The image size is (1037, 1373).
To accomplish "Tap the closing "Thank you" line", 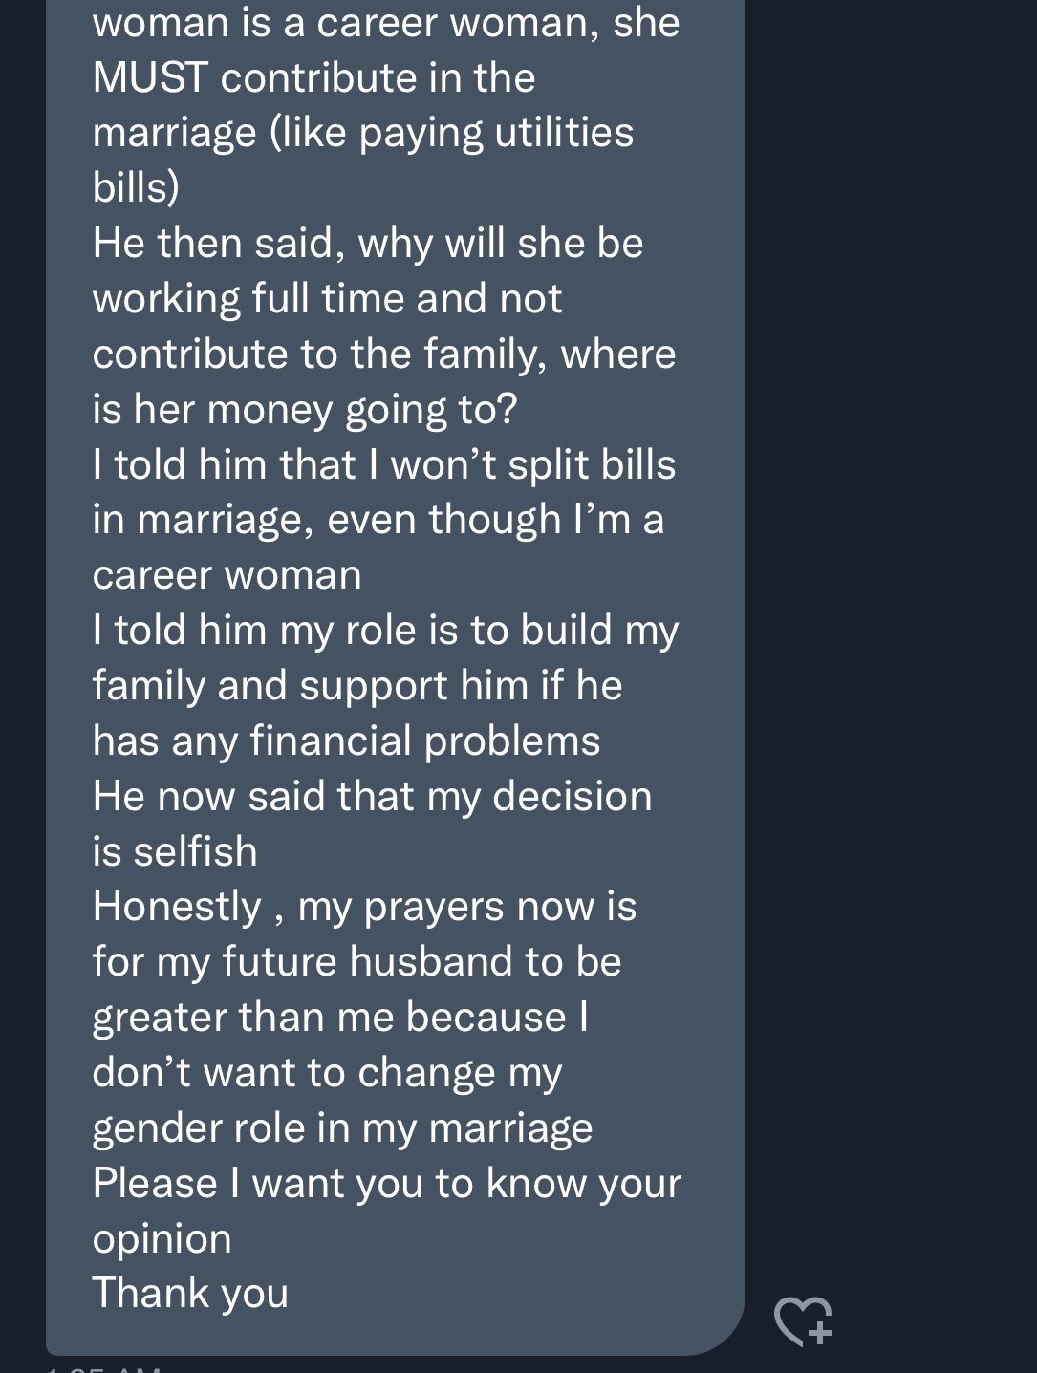I will (190, 1294).
